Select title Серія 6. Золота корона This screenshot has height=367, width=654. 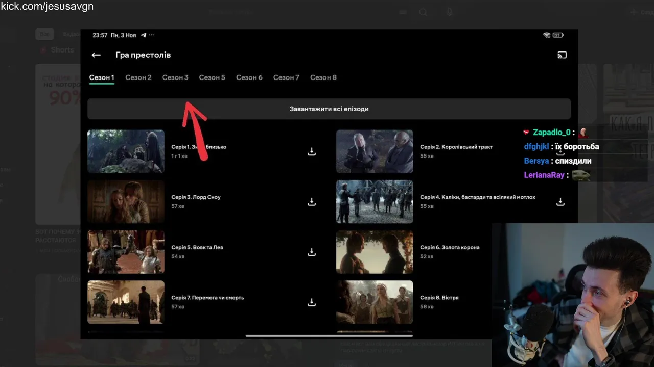pos(450,247)
